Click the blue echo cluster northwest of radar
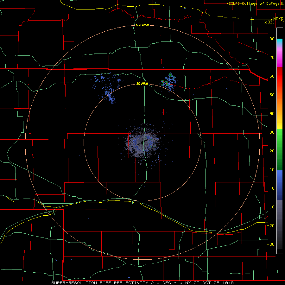The image size is (285, 285). (108, 88)
